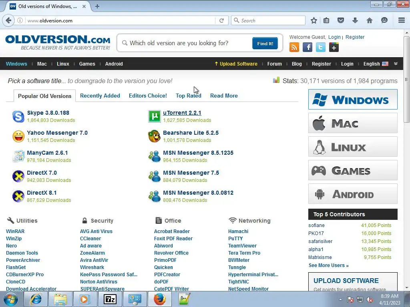The width and height of the screenshot is (410, 307).
Task: Open the Forum menu item
Action: pos(275,64)
